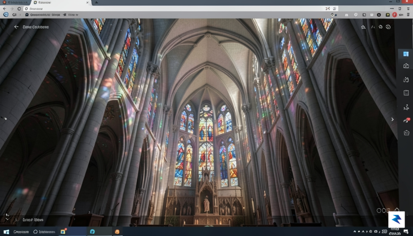Switch to the first browser tab with red favicon
Image resolution: width=413 pixels, height=236 pixels.
[16, 2]
